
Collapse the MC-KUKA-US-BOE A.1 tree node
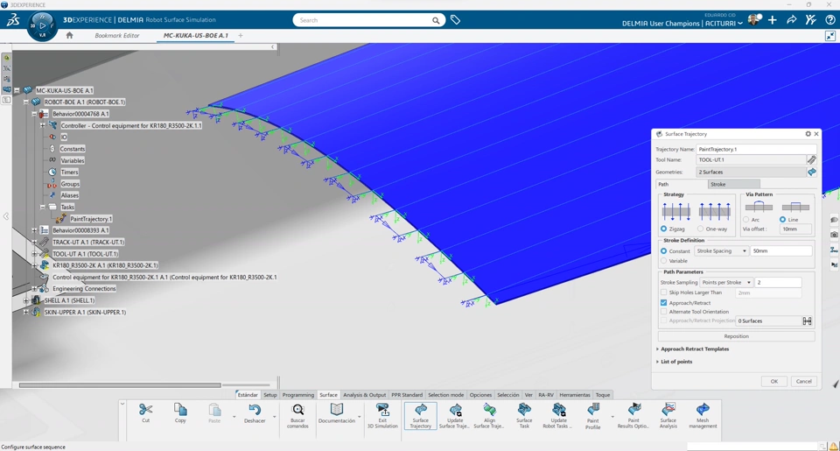point(17,90)
